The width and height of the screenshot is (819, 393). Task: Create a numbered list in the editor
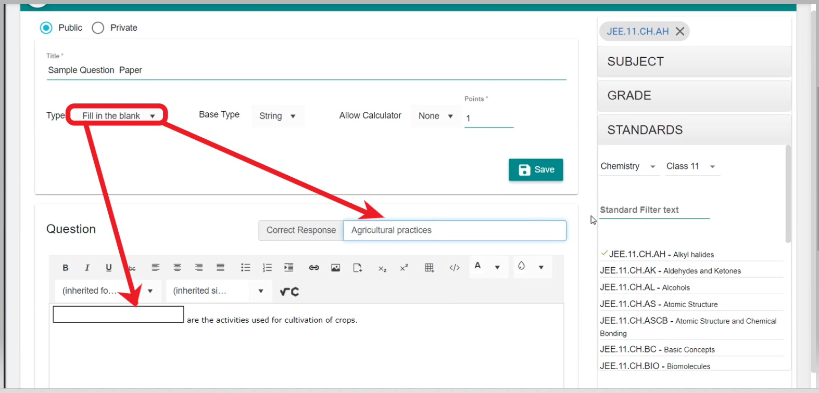tap(267, 268)
